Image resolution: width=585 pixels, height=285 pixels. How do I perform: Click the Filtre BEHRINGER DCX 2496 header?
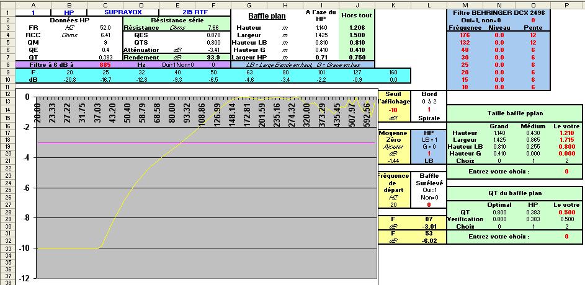coord(498,12)
